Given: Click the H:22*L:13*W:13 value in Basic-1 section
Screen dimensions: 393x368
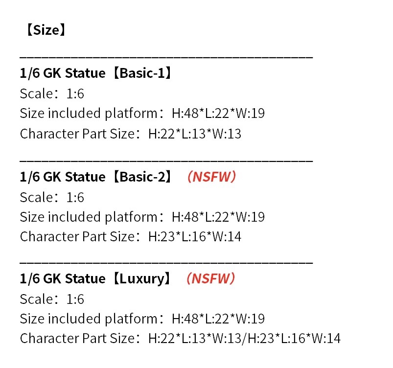Looking at the screenshot, I should [195, 134].
